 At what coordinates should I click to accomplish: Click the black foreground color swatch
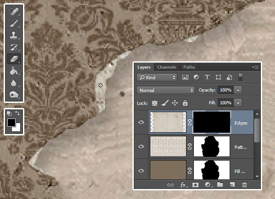[x=11, y=122]
